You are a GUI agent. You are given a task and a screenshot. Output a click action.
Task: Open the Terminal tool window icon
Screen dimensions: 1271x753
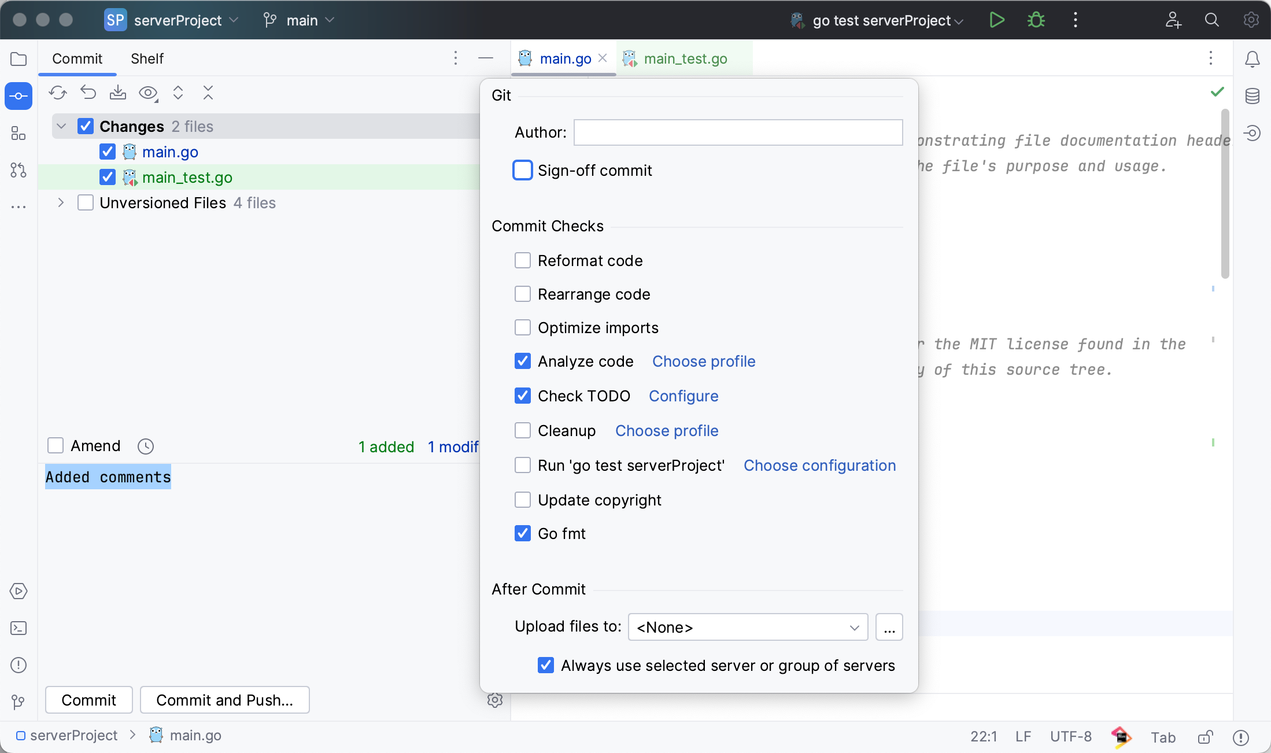point(18,628)
